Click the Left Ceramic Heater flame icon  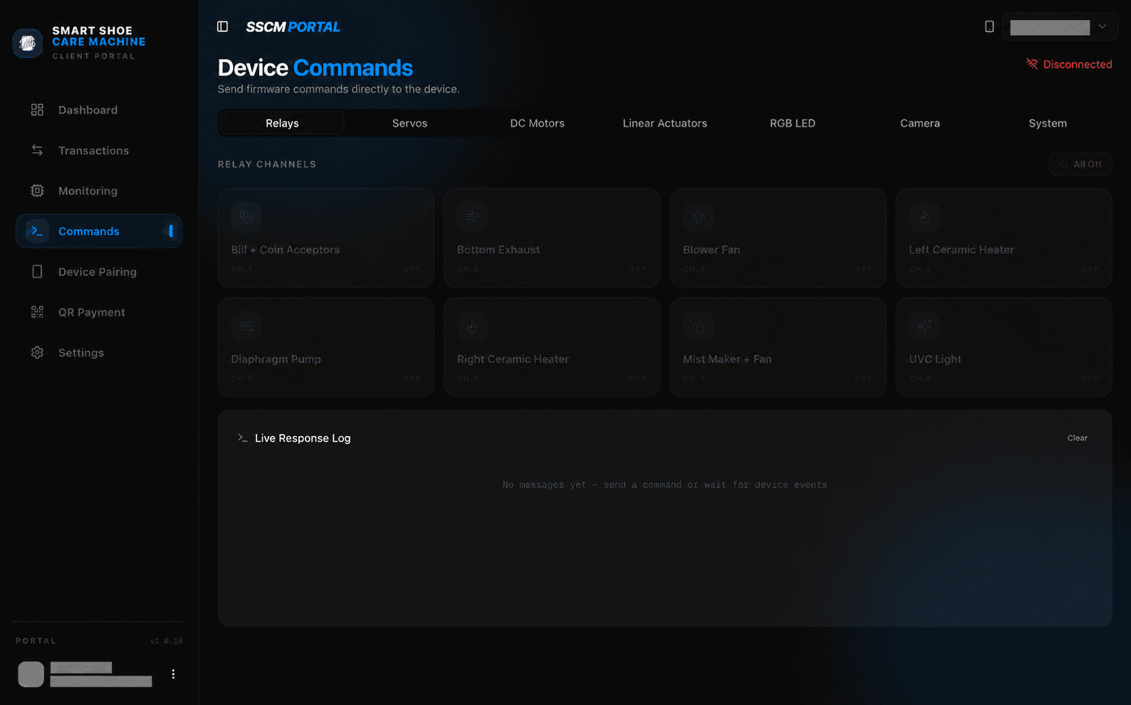pos(924,216)
